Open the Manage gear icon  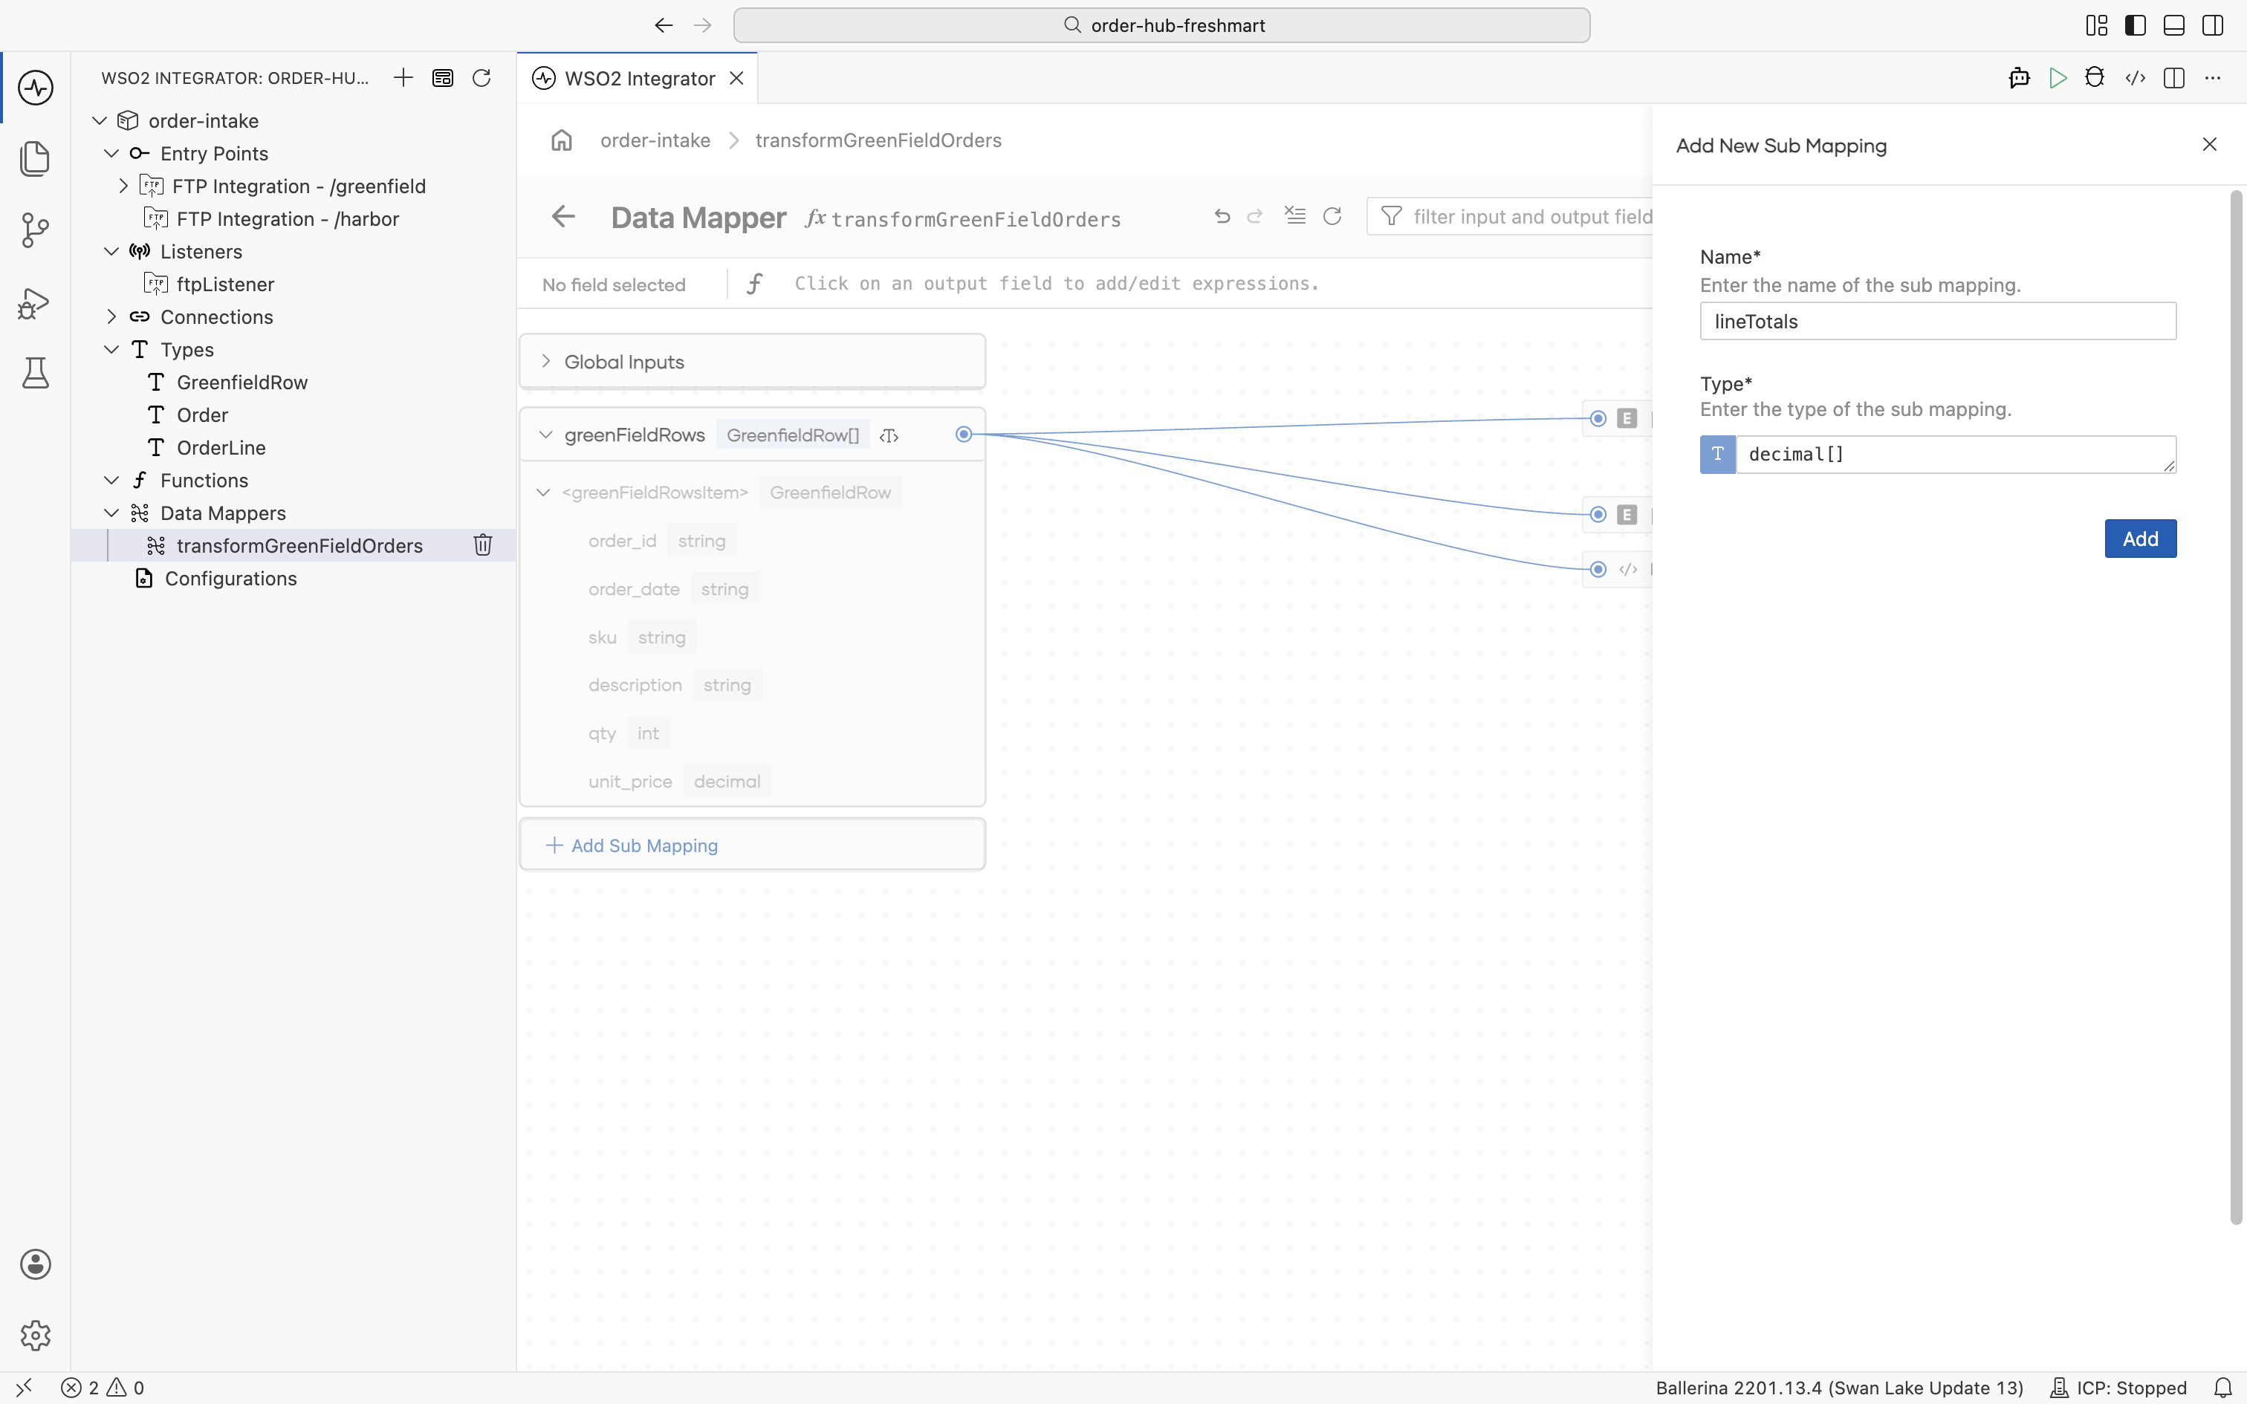35,1336
